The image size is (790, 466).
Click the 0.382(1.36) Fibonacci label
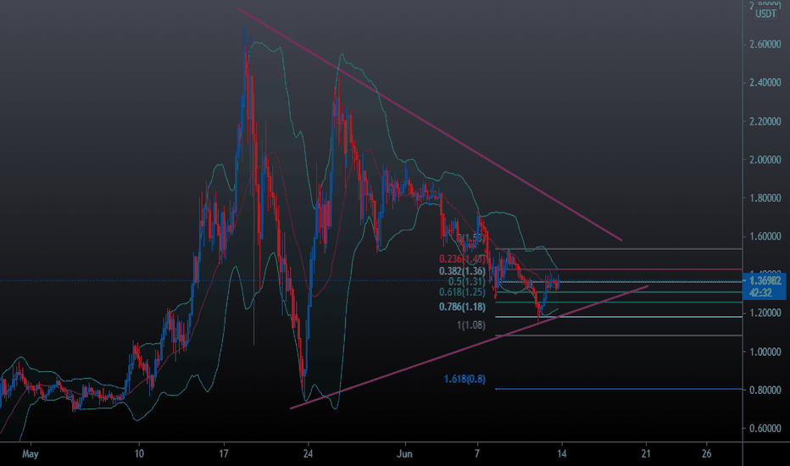[462, 271]
